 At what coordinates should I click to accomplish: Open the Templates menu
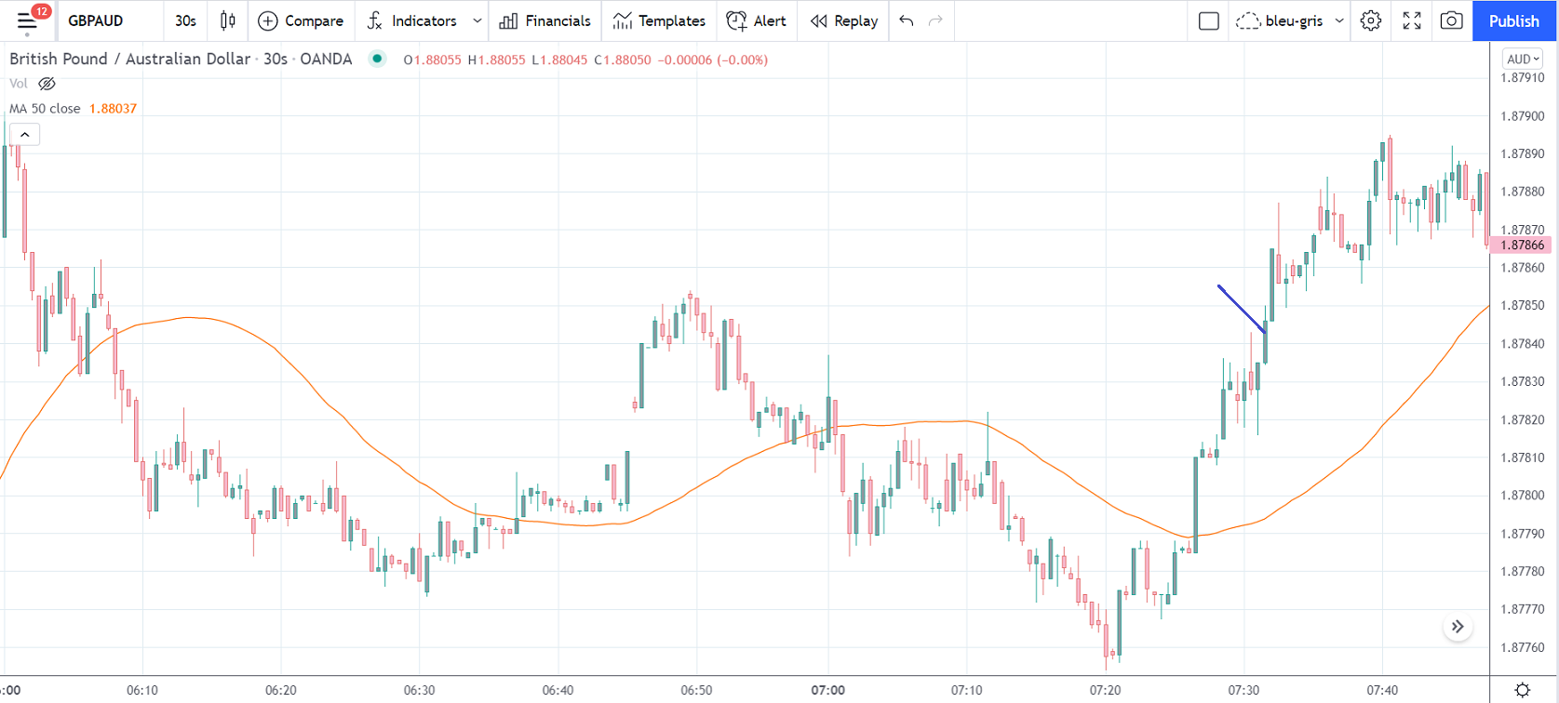(659, 20)
